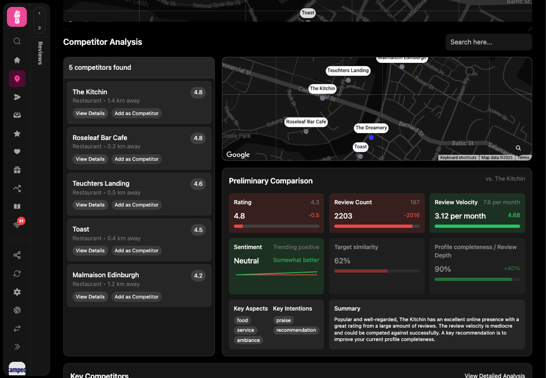This screenshot has height=378, width=546.
Task: Expand sidebar with bottom double chevron
Action: (x=17, y=347)
